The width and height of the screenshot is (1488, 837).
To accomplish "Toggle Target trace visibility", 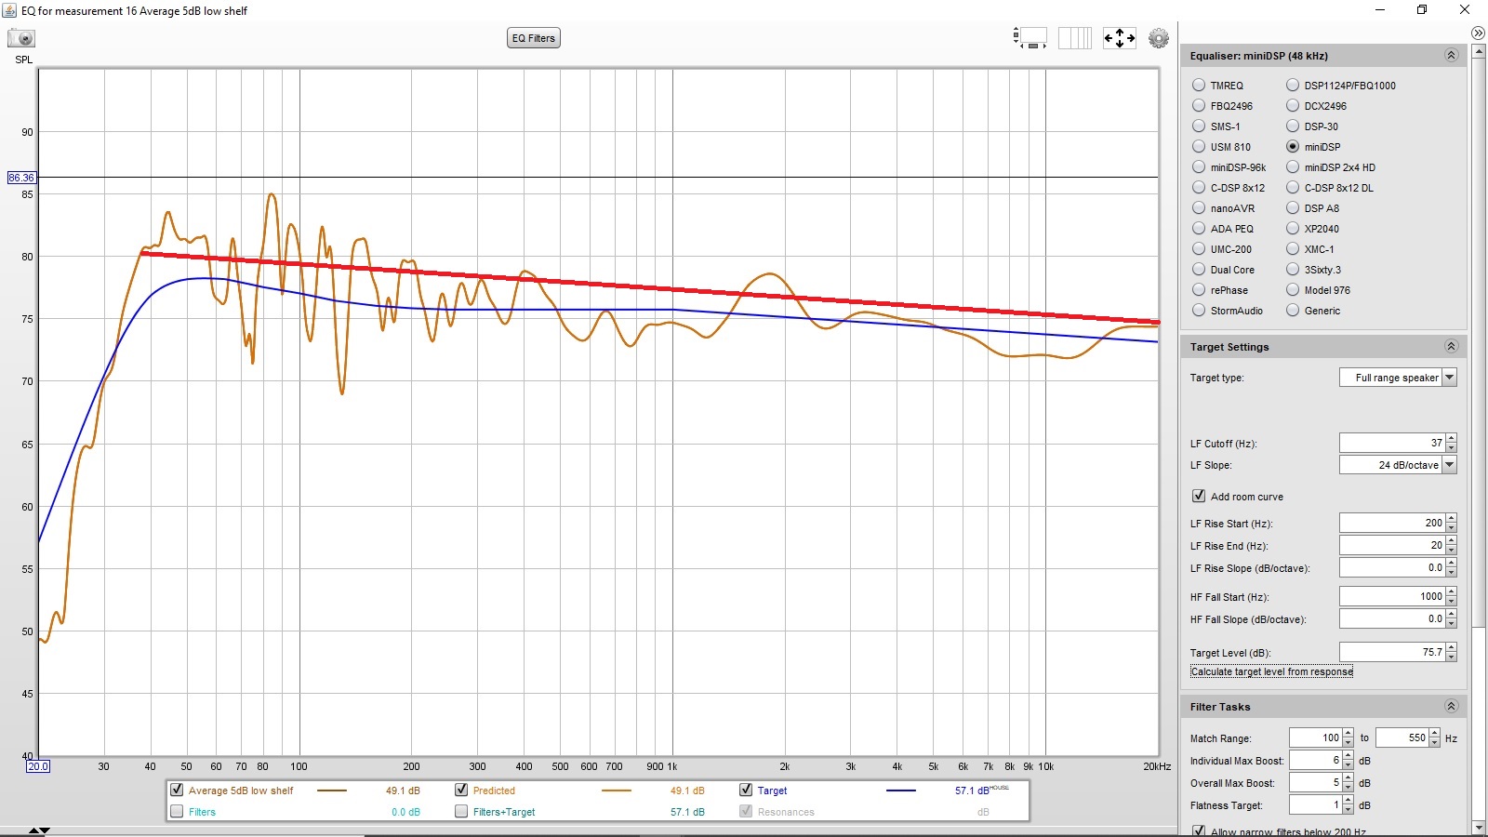I will pos(746,790).
